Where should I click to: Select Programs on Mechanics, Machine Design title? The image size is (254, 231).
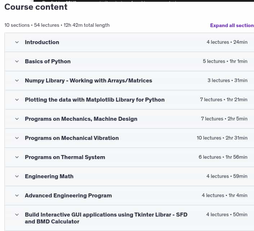tap(81, 119)
